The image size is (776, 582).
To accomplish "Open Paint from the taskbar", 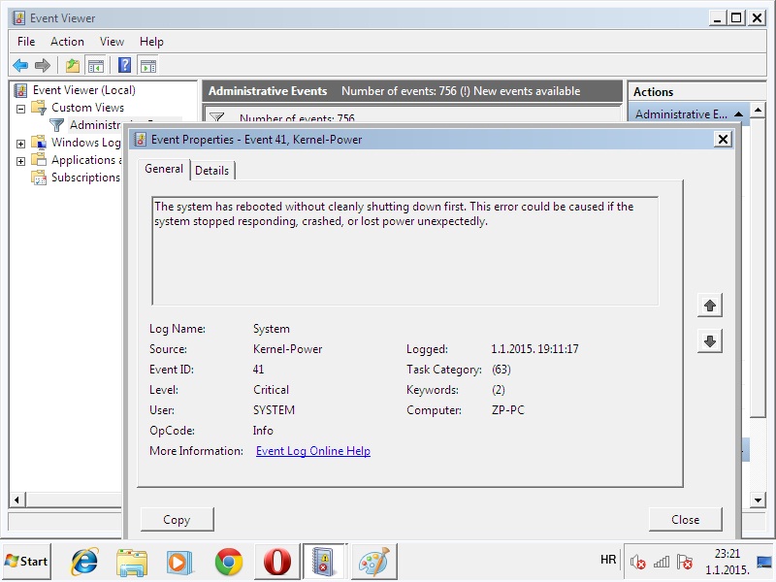I will [372, 561].
